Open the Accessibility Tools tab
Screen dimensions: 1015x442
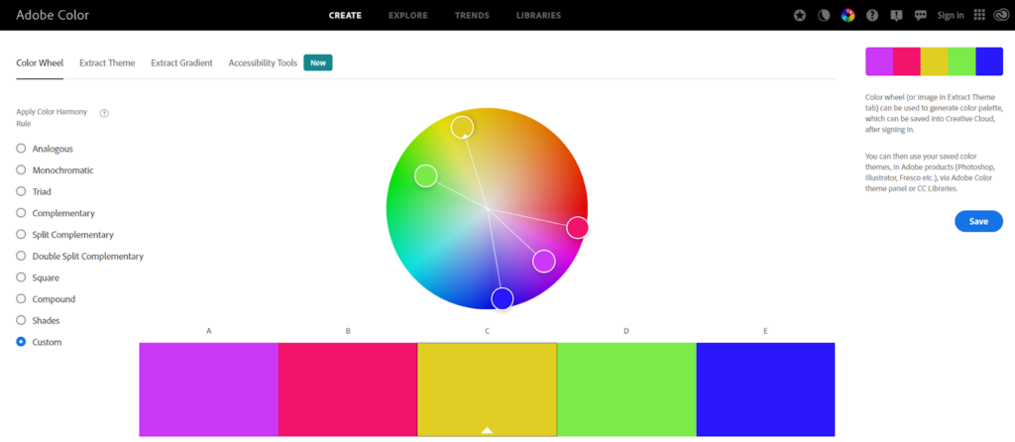tap(263, 62)
